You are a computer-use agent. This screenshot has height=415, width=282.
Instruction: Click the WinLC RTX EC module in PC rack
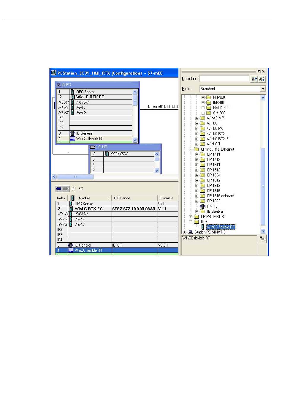click(x=90, y=97)
